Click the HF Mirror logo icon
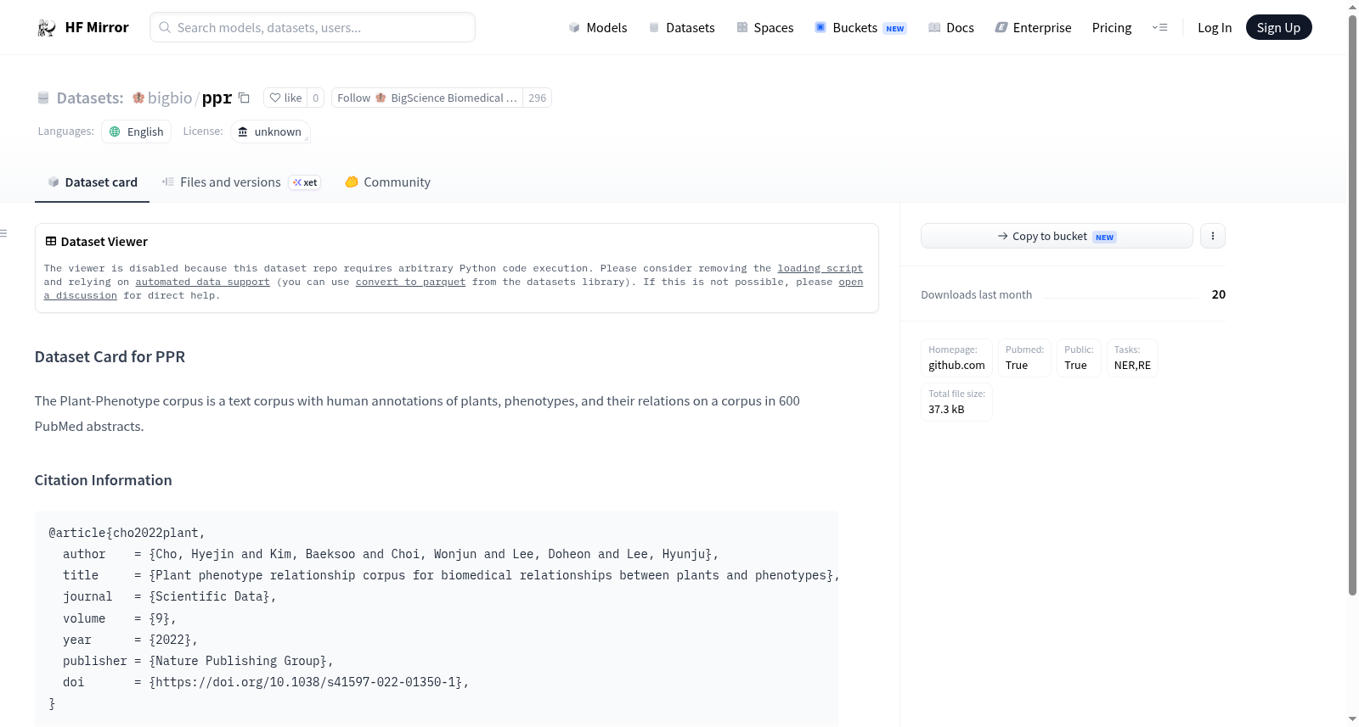Screen dimensions: 1359x727 point(47,28)
